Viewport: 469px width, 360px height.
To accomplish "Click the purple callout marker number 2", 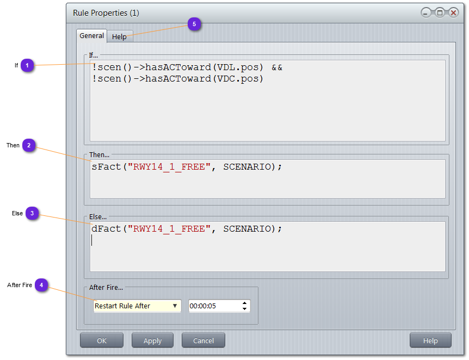I will [29, 145].
